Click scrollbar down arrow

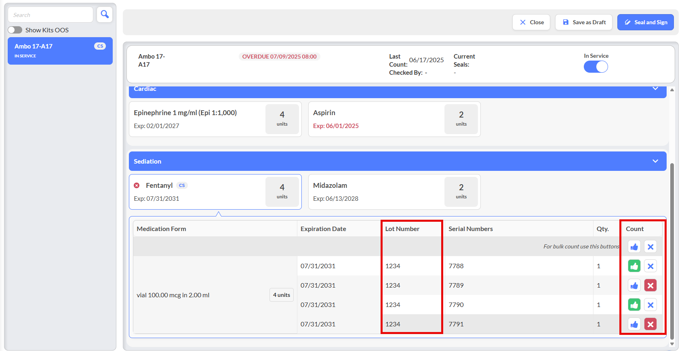pos(672,344)
